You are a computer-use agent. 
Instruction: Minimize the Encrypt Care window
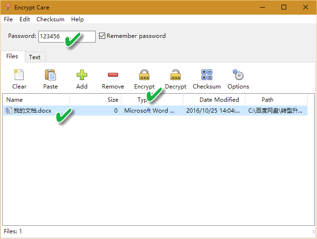pos(263,7)
